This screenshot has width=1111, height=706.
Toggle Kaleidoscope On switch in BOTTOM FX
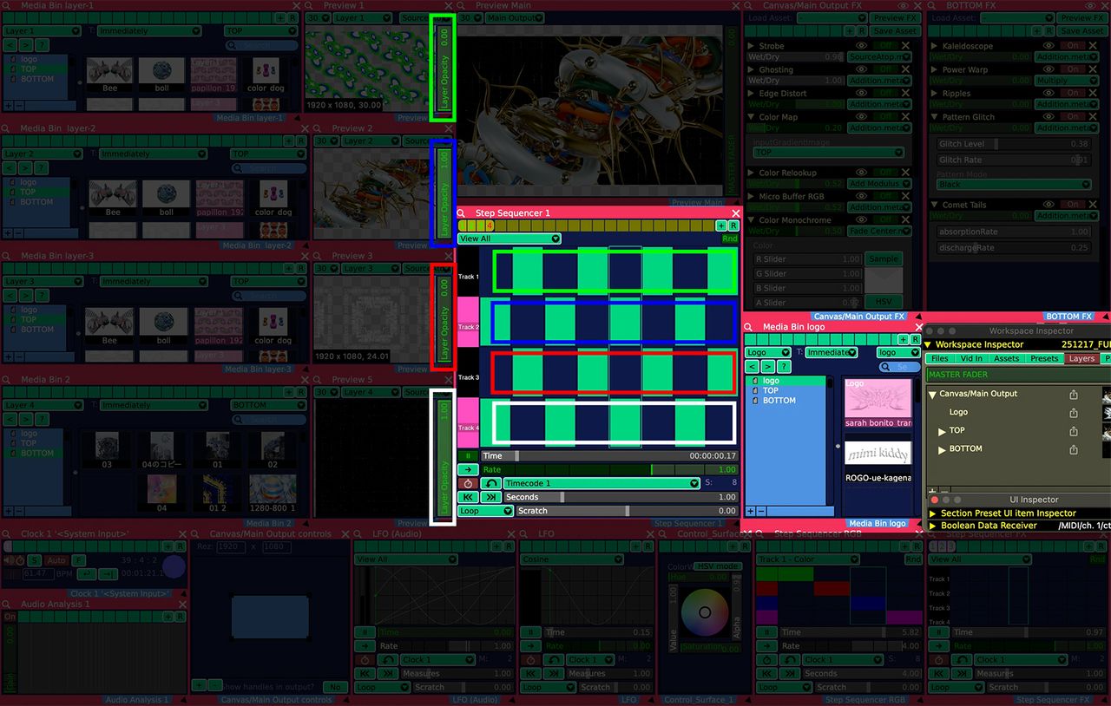(1074, 46)
